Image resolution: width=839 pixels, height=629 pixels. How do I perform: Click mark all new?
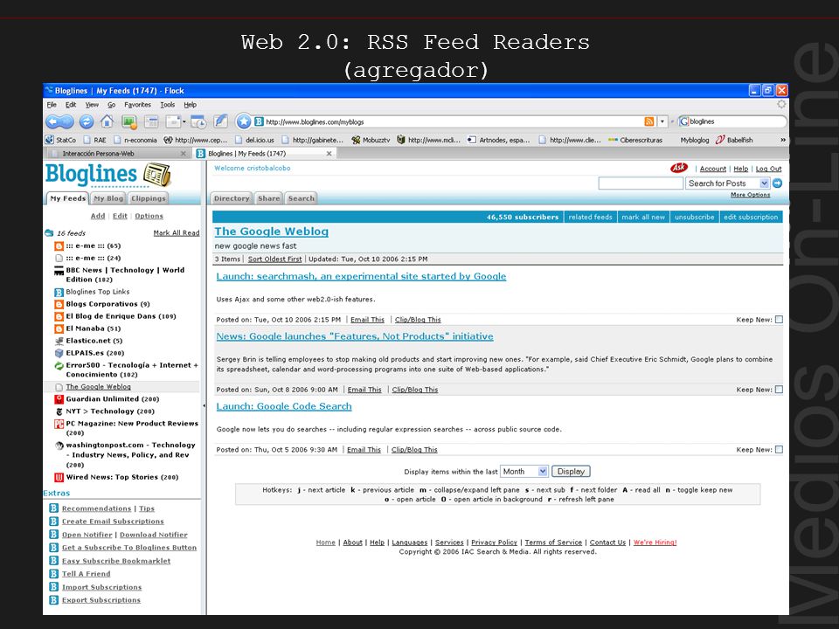(x=643, y=218)
